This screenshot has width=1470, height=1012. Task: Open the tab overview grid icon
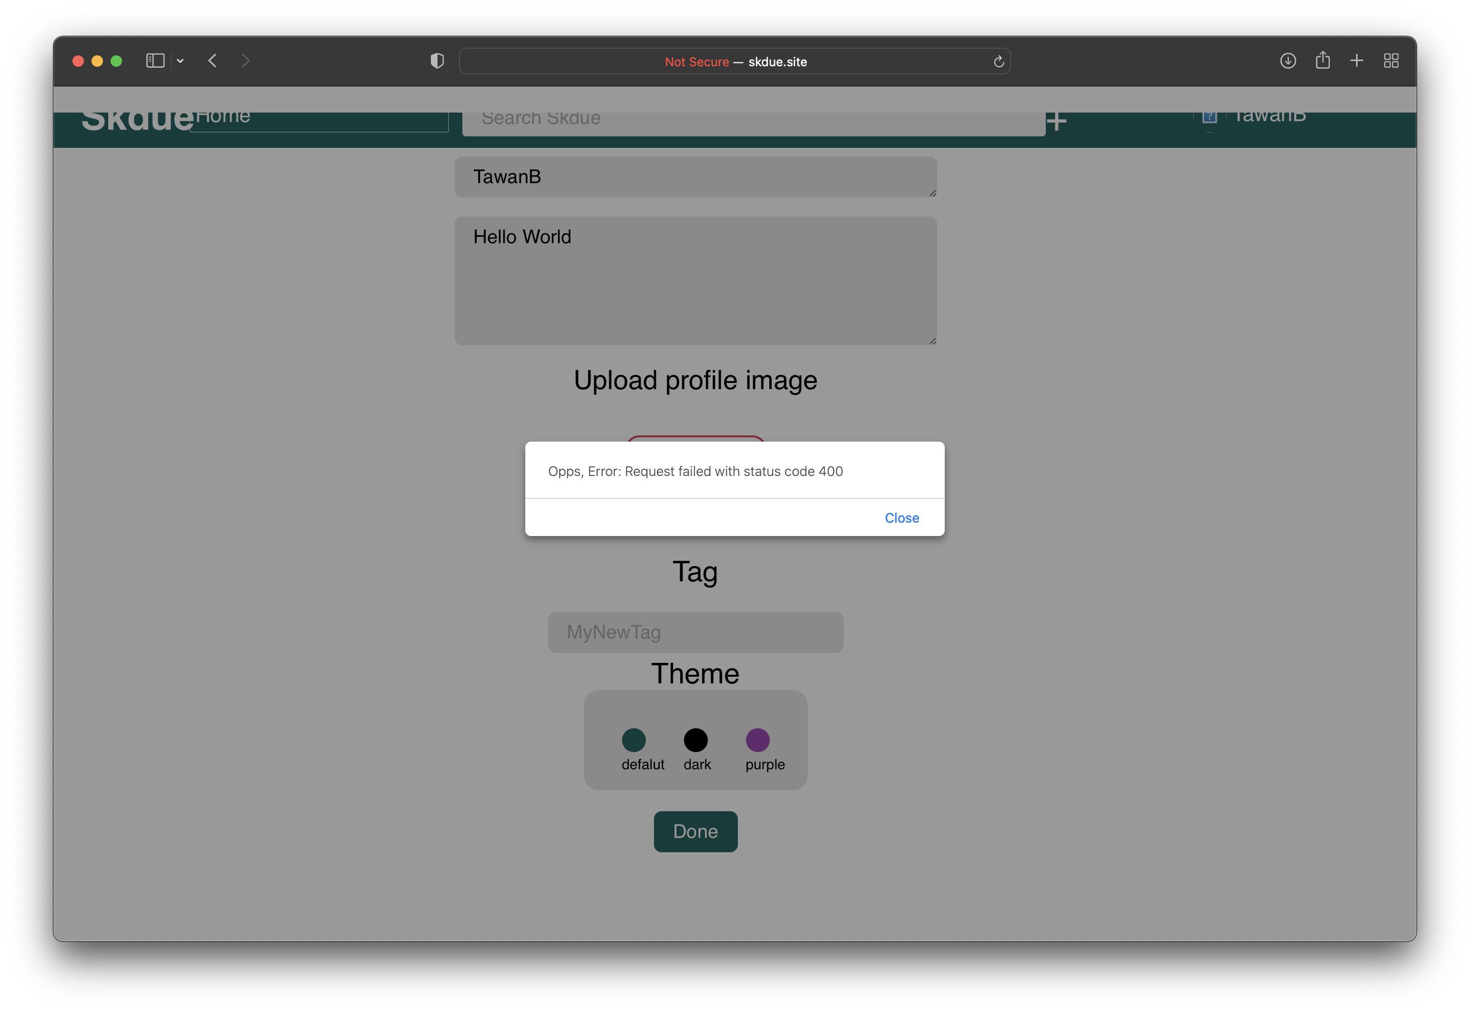click(1391, 60)
